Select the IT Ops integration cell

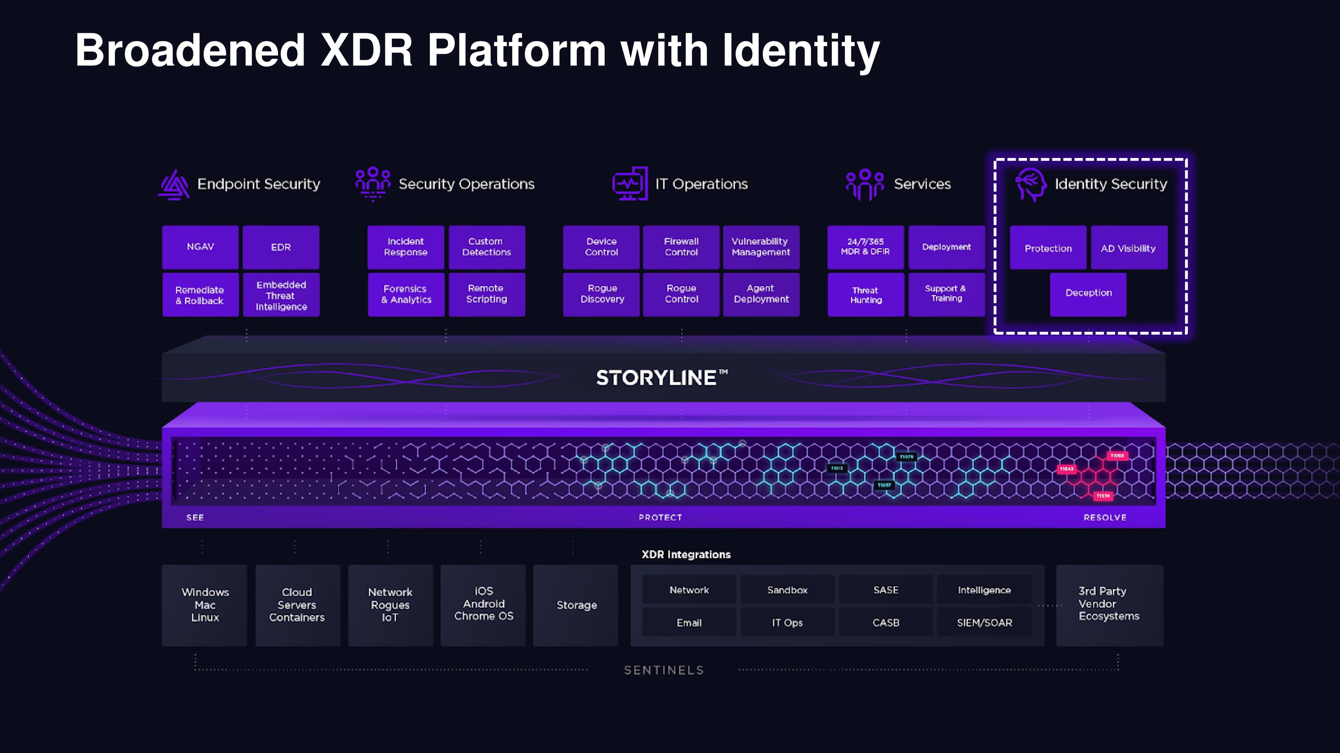pyautogui.click(x=788, y=622)
